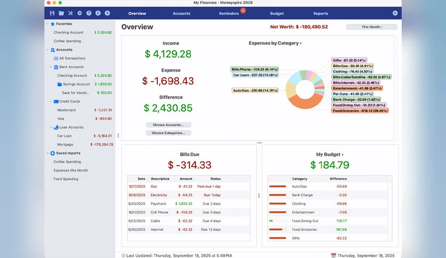The height and width of the screenshot is (258, 446).
Task: Collapse the Favorites section
Action: [47, 24]
